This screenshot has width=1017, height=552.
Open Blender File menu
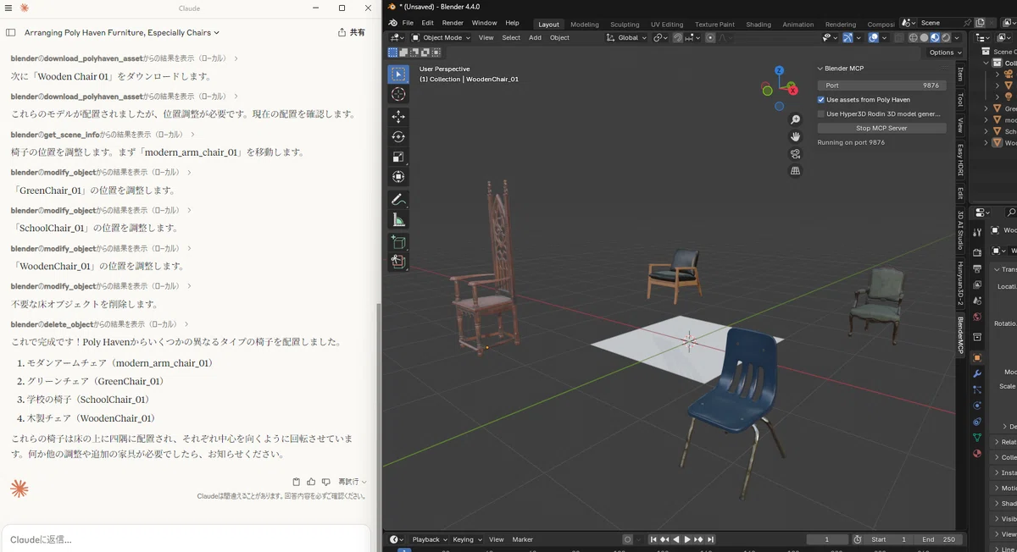pyautogui.click(x=408, y=23)
